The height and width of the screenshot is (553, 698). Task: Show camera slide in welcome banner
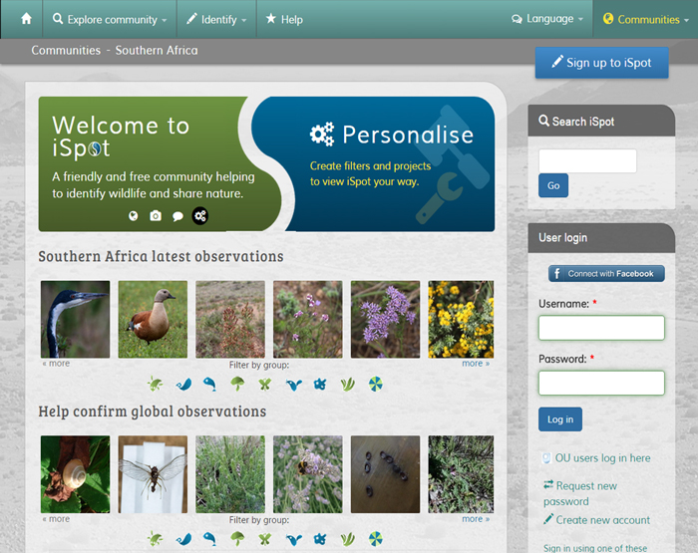(x=156, y=216)
